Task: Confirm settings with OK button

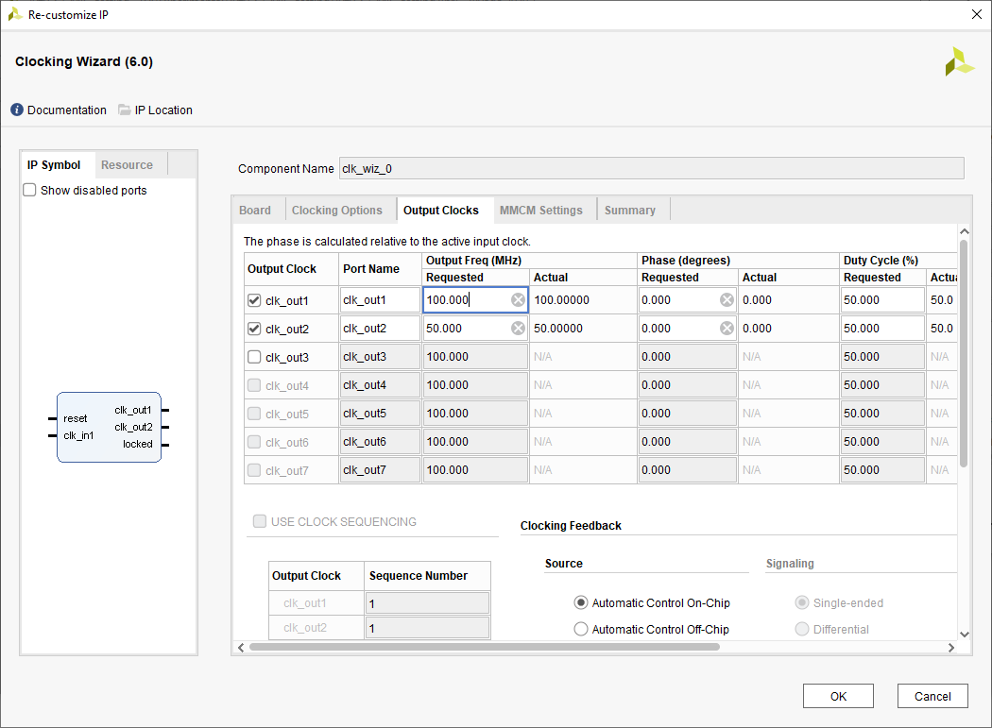Action: 838,697
